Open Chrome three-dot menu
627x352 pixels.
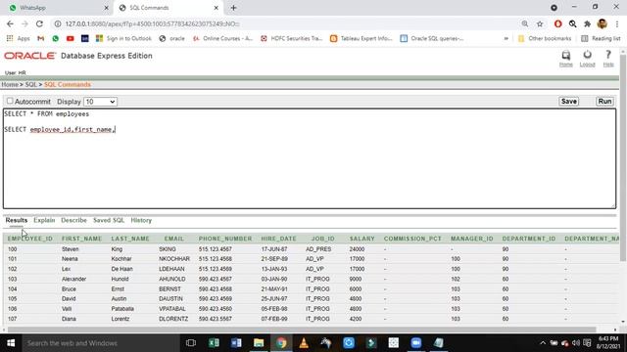coord(617,23)
